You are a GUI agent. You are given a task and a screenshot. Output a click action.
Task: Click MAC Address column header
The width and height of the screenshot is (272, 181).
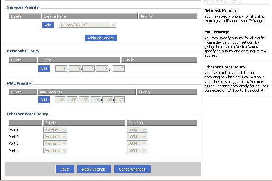point(87,92)
